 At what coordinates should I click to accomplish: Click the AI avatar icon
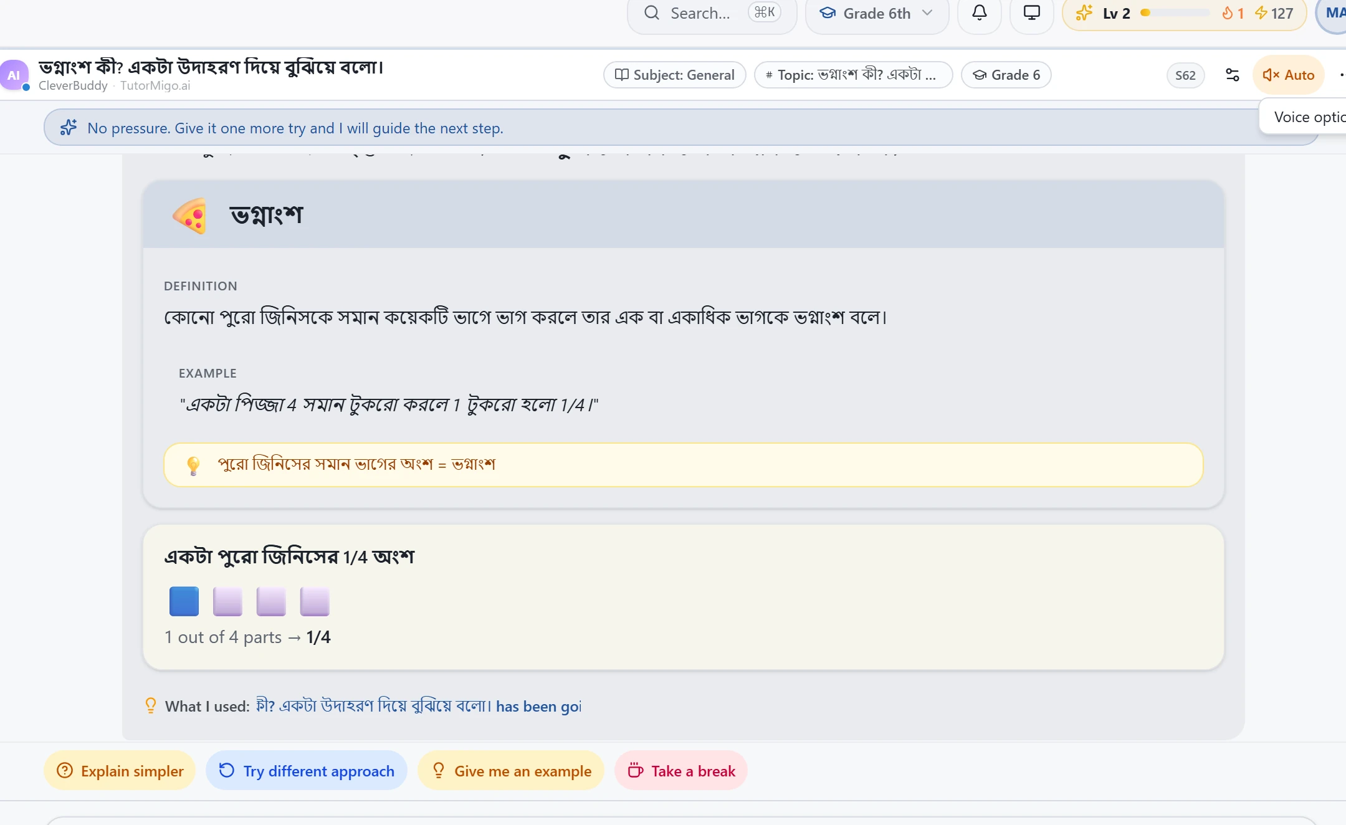coord(14,75)
